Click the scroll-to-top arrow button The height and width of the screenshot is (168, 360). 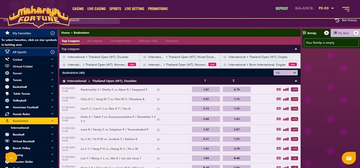click(x=11, y=158)
